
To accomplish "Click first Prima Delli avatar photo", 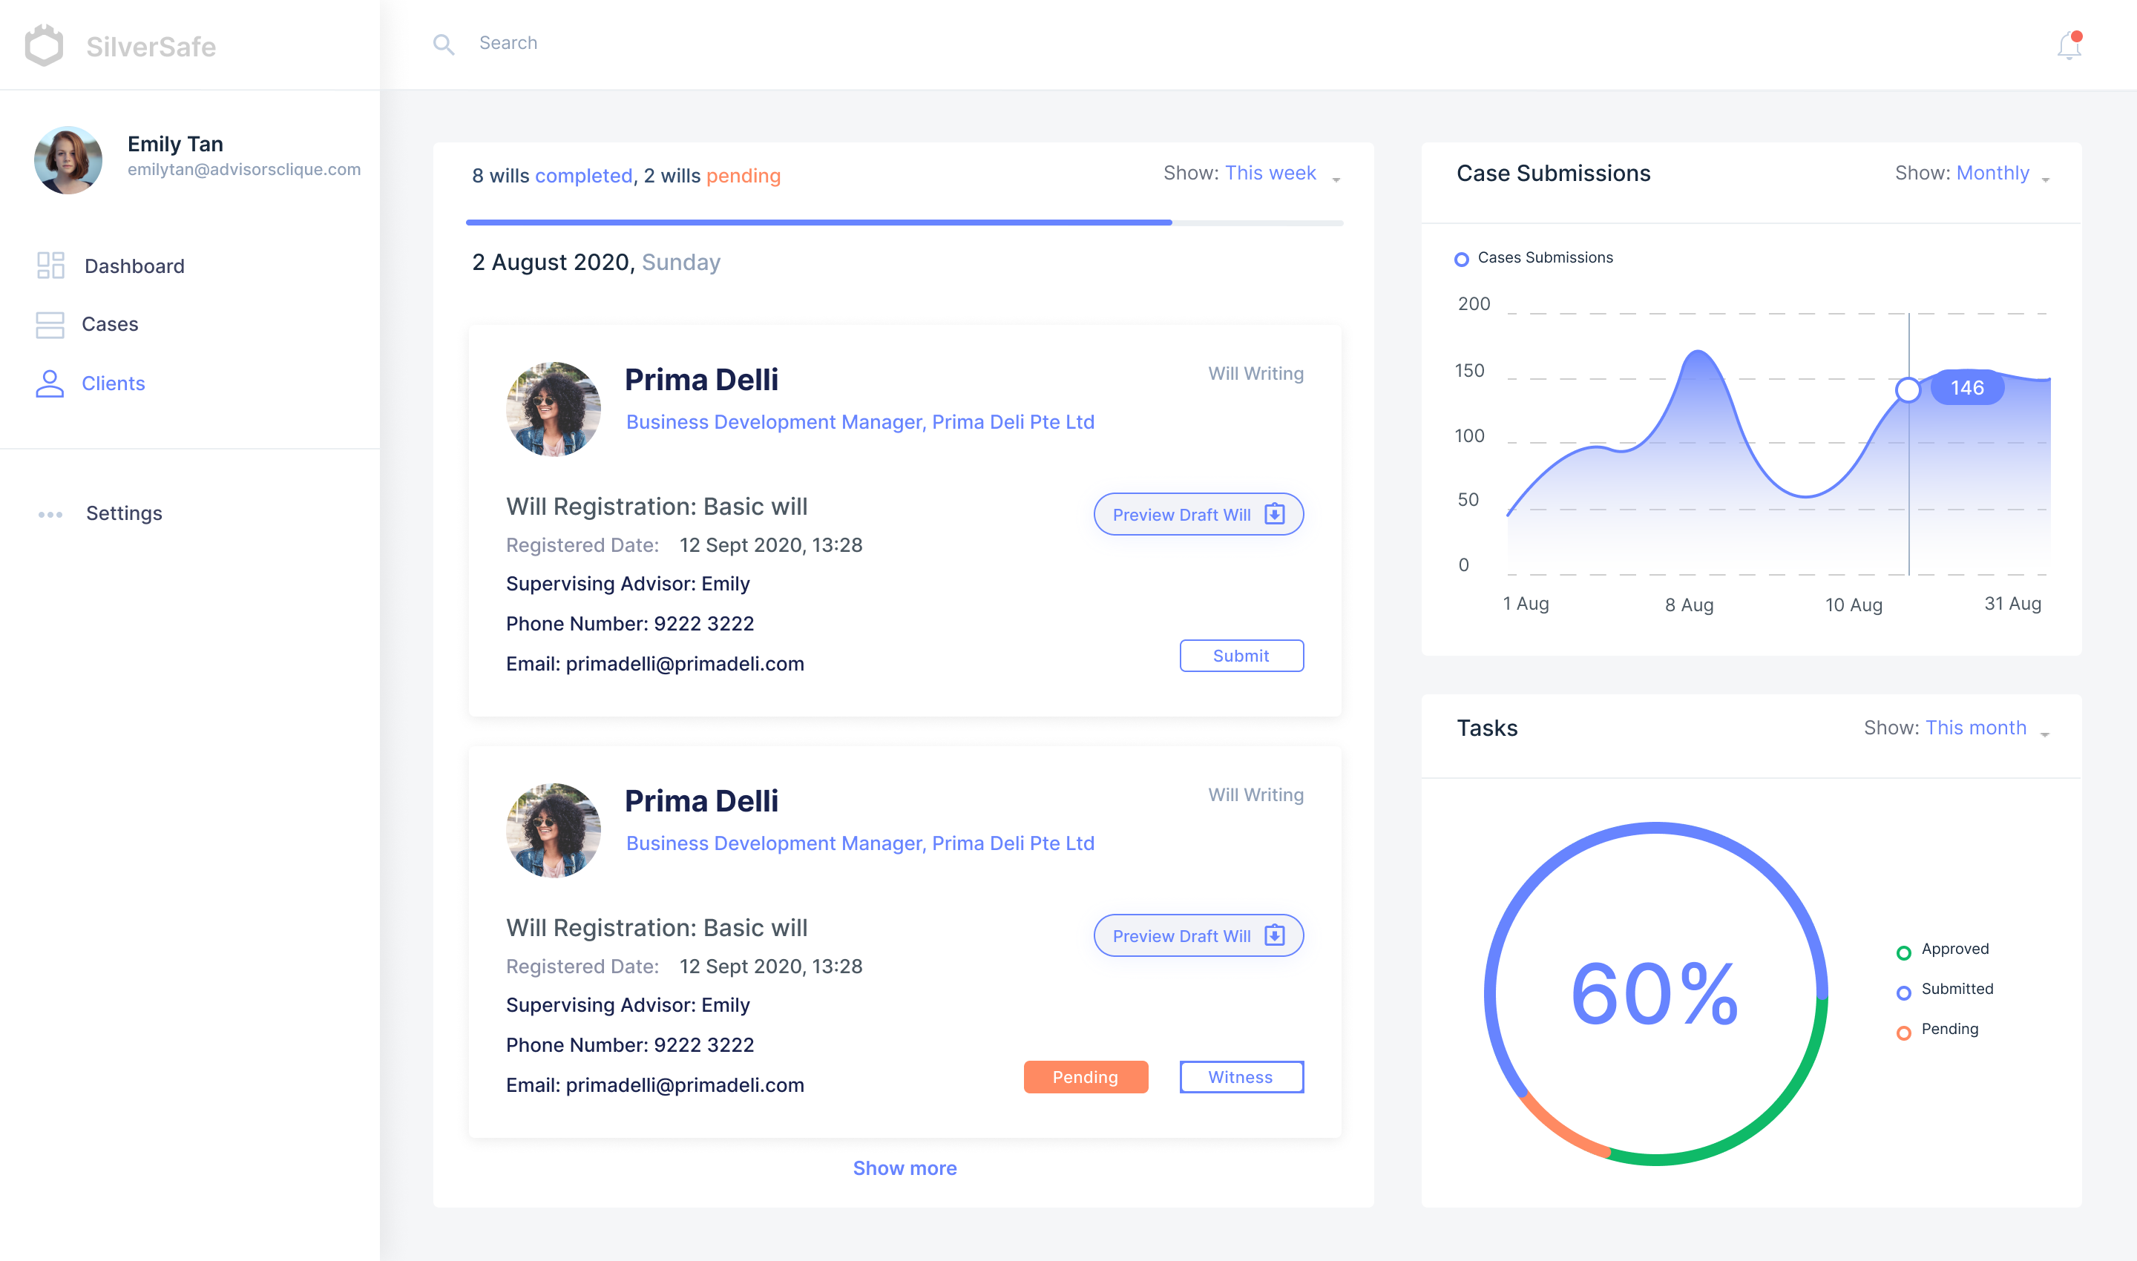I will point(554,409).
